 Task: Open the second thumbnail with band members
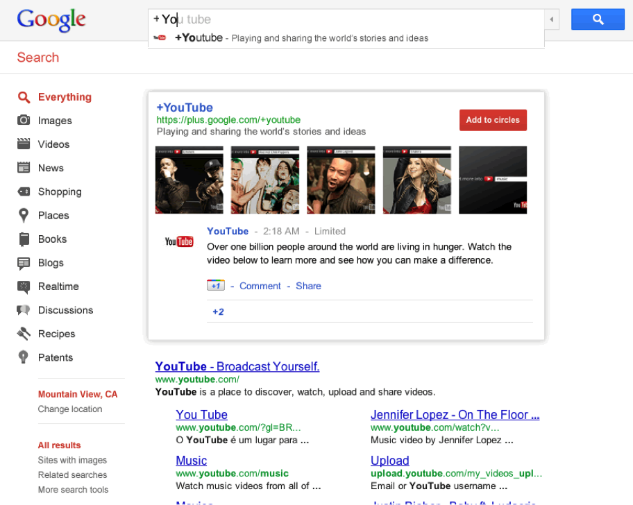(265, 180)
